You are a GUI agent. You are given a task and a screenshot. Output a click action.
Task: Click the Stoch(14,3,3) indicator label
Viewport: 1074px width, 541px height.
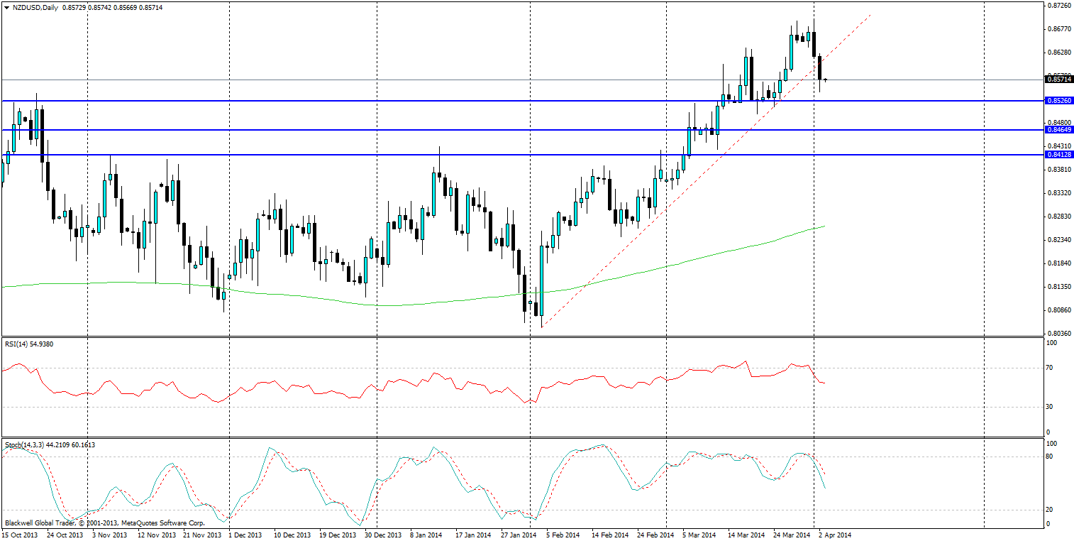point(50,444)
